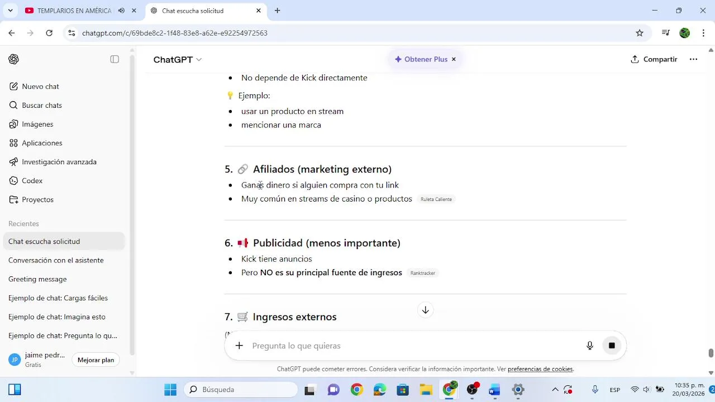Open Windows Start menu
Screen dimensions: 715x402
pos(170,390)
